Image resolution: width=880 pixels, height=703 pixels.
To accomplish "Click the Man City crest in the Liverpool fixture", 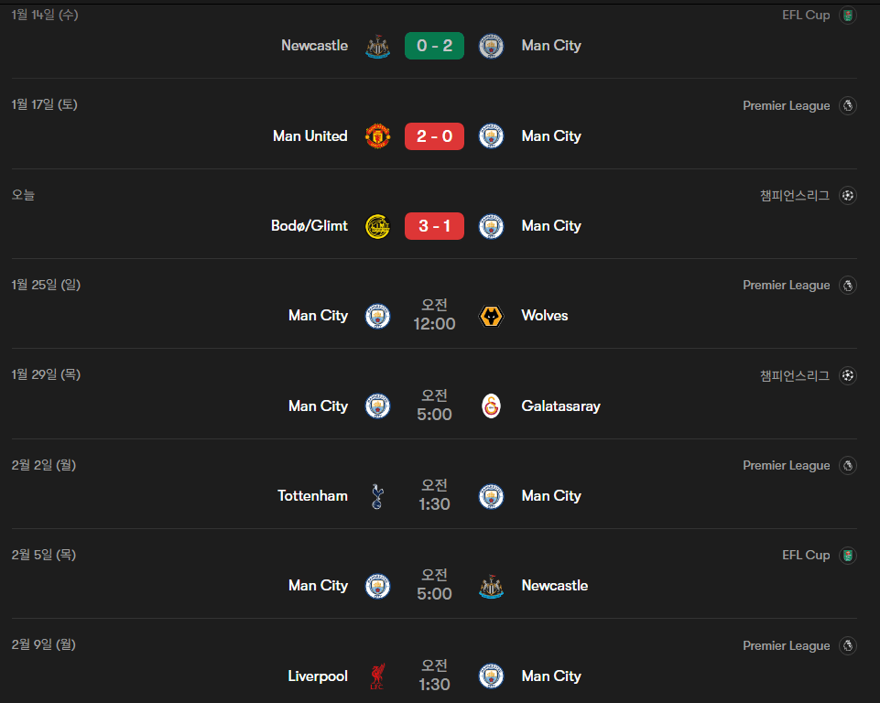I will point(492,676).
